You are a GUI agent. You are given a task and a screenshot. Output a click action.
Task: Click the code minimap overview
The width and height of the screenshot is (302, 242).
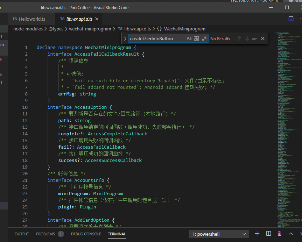tap(288, 129)
